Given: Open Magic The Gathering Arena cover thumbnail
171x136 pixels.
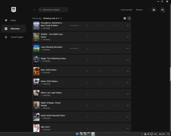Looking at the screenshot, I should [36, 60].
